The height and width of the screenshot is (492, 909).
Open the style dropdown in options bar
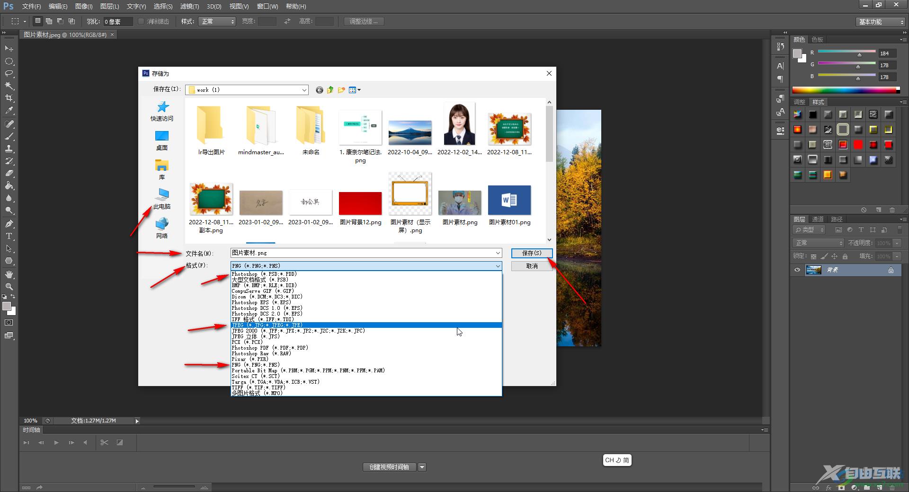coord(217,21)
